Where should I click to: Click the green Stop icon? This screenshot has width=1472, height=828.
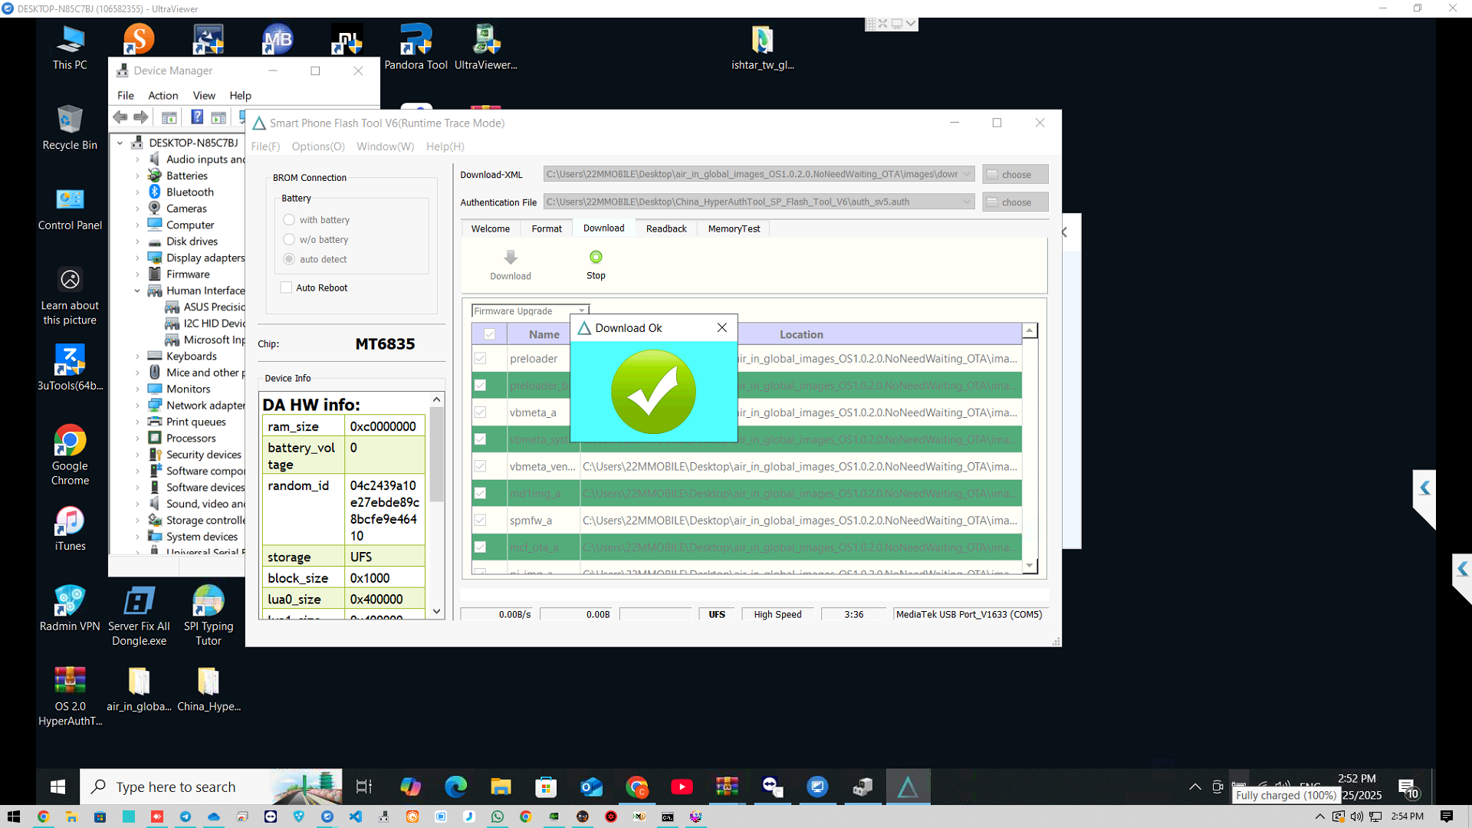tap(596, 257)
